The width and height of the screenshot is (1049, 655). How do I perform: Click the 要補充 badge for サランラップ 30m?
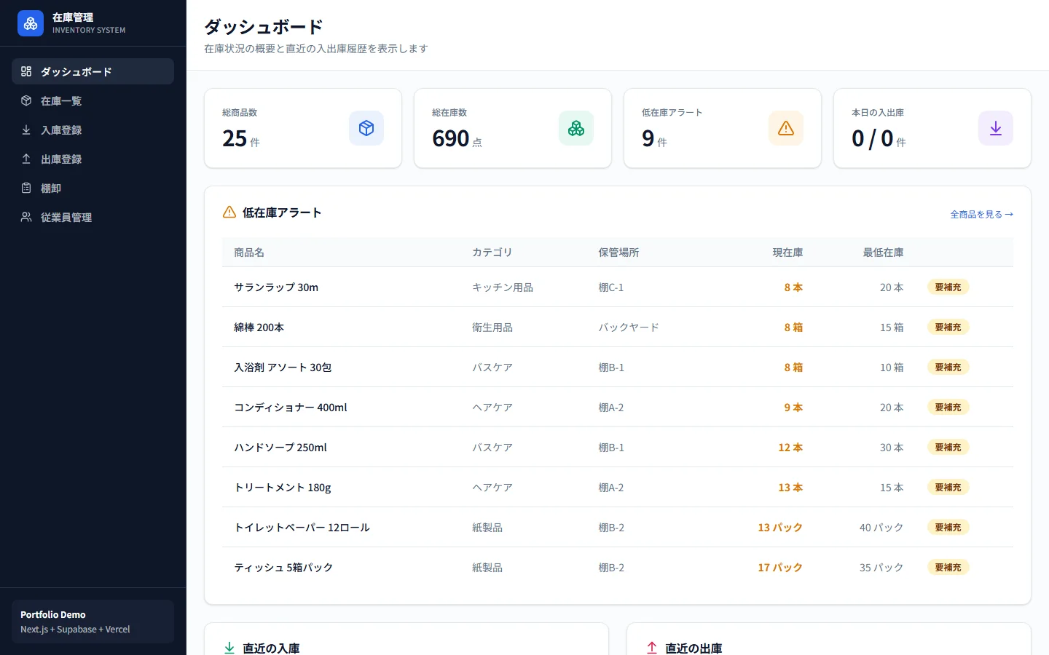pos(948,287)
